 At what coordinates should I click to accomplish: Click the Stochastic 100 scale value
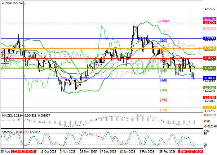(206, 131)
